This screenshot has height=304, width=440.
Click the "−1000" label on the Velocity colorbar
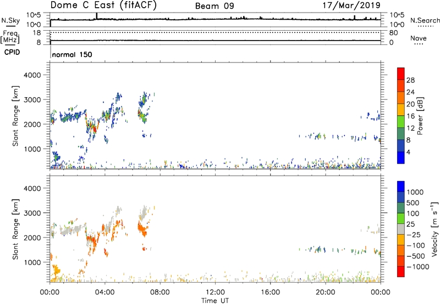pyautogui.click(x=417, y=267)
